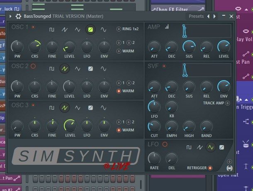The image size is (253, 191).
Task: Go to previous preset arrow
Action: click(209, 16)
